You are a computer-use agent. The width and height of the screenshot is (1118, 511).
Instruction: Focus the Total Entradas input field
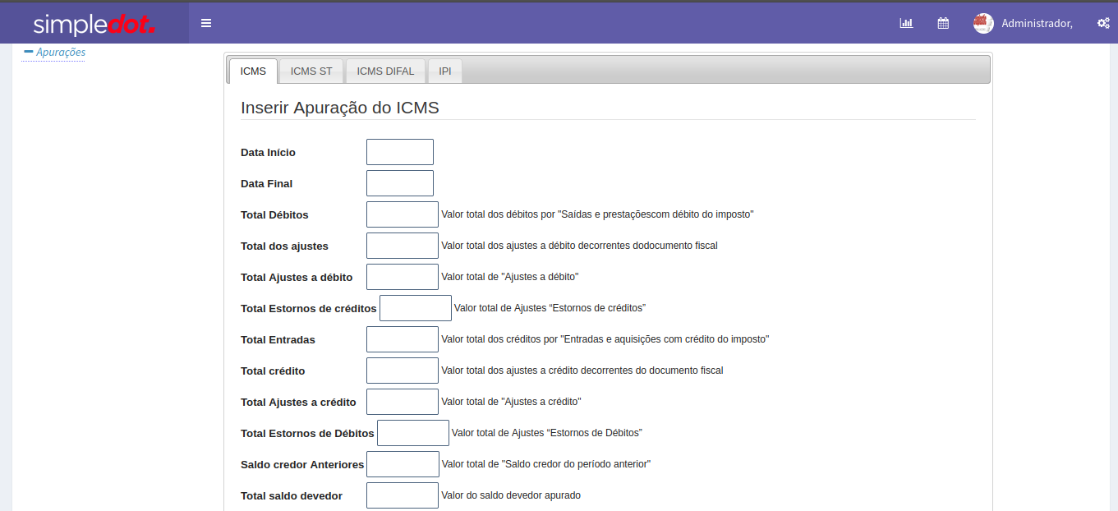[402, 339]
